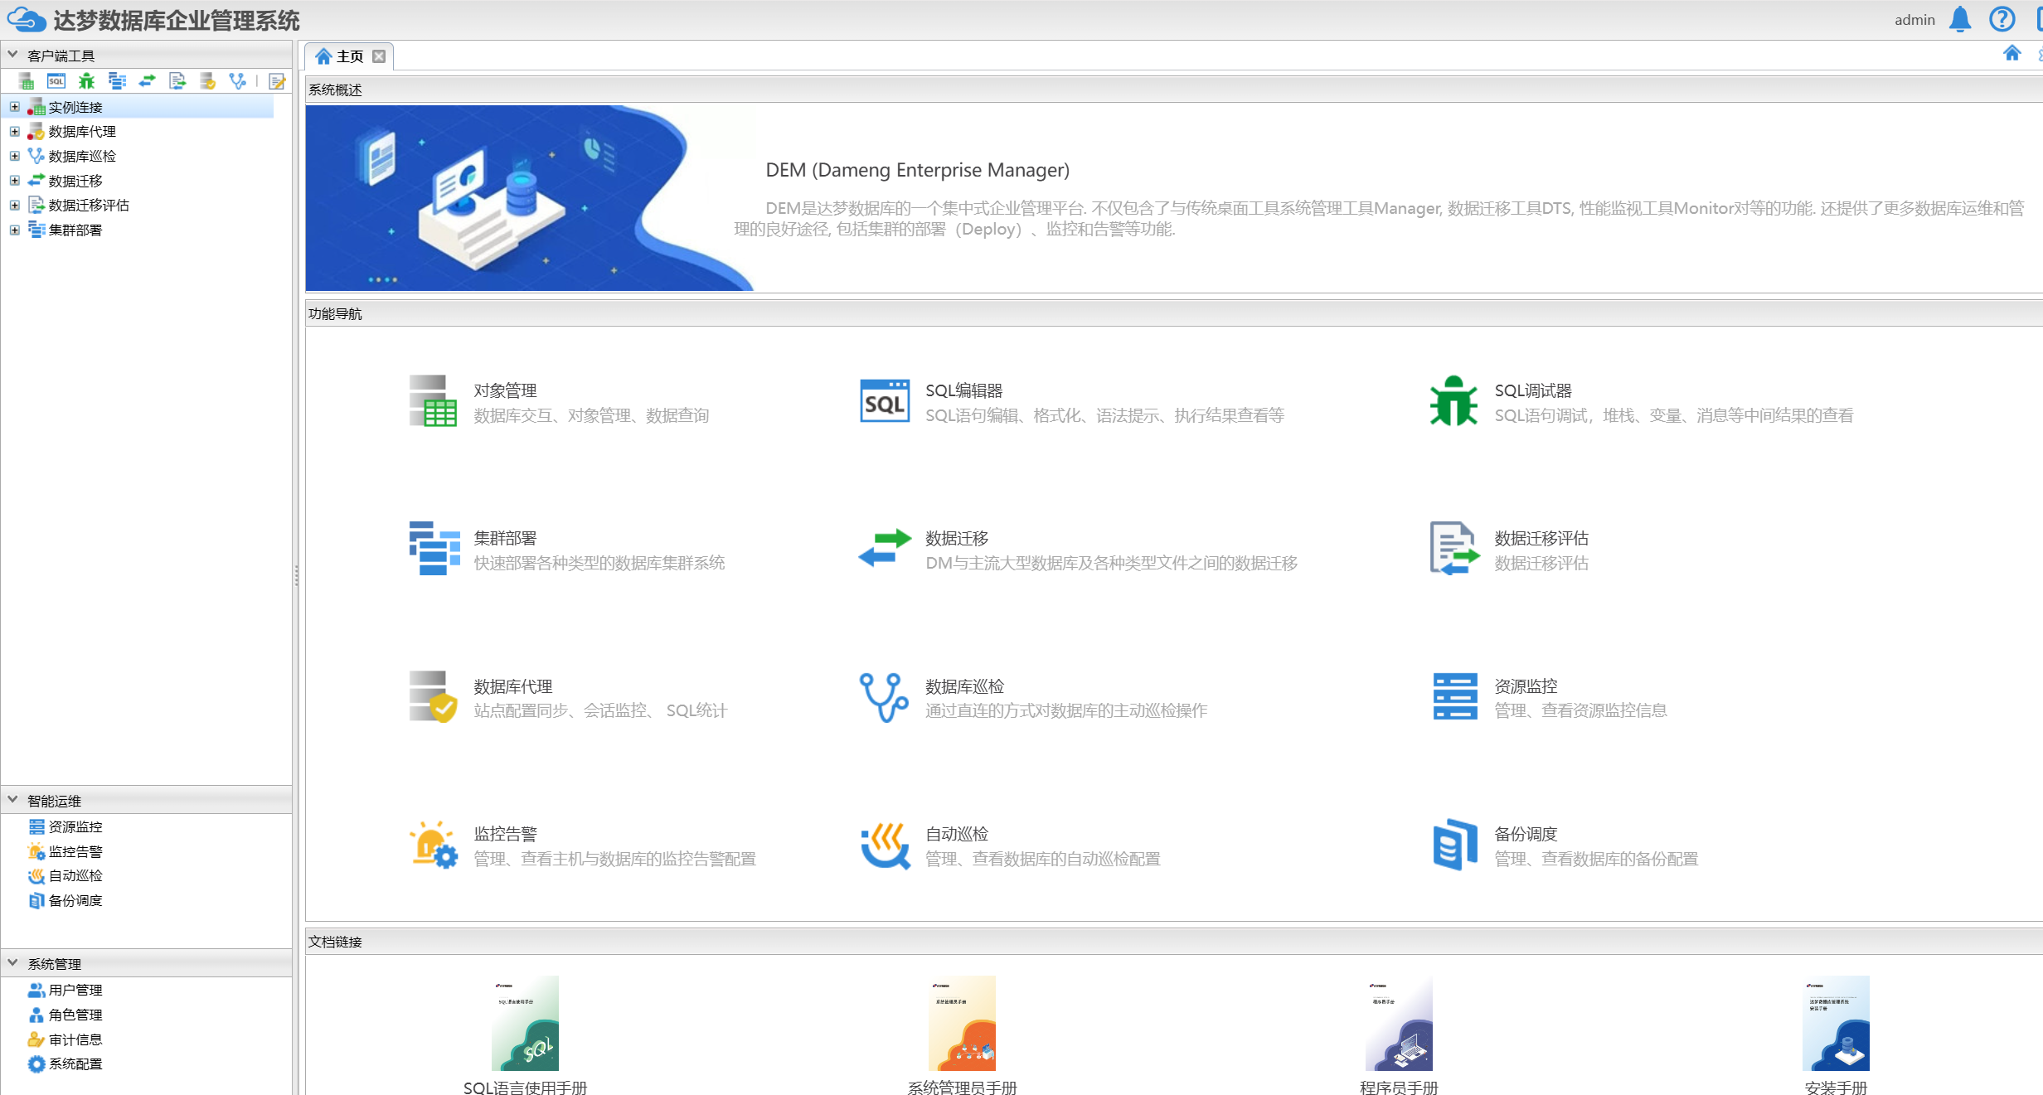Expand the 实例连接 tree node
The image size is (2043, 1095).
click(x=14, y=107)
